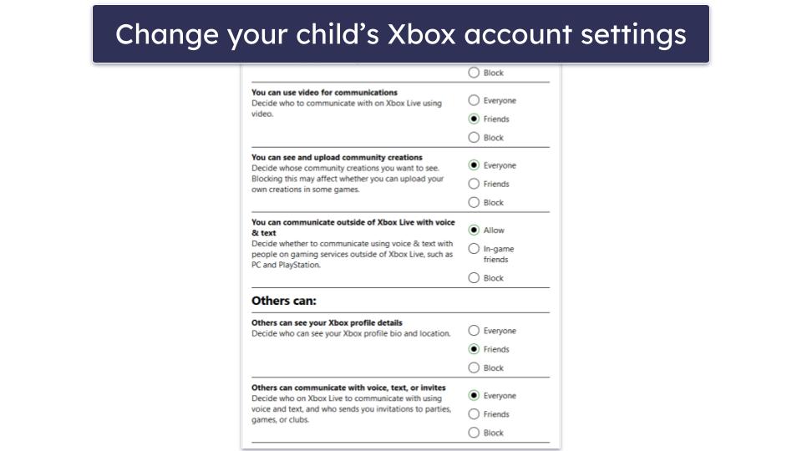Click "Others can see your Xbox profile details" title

pos(327,322)
